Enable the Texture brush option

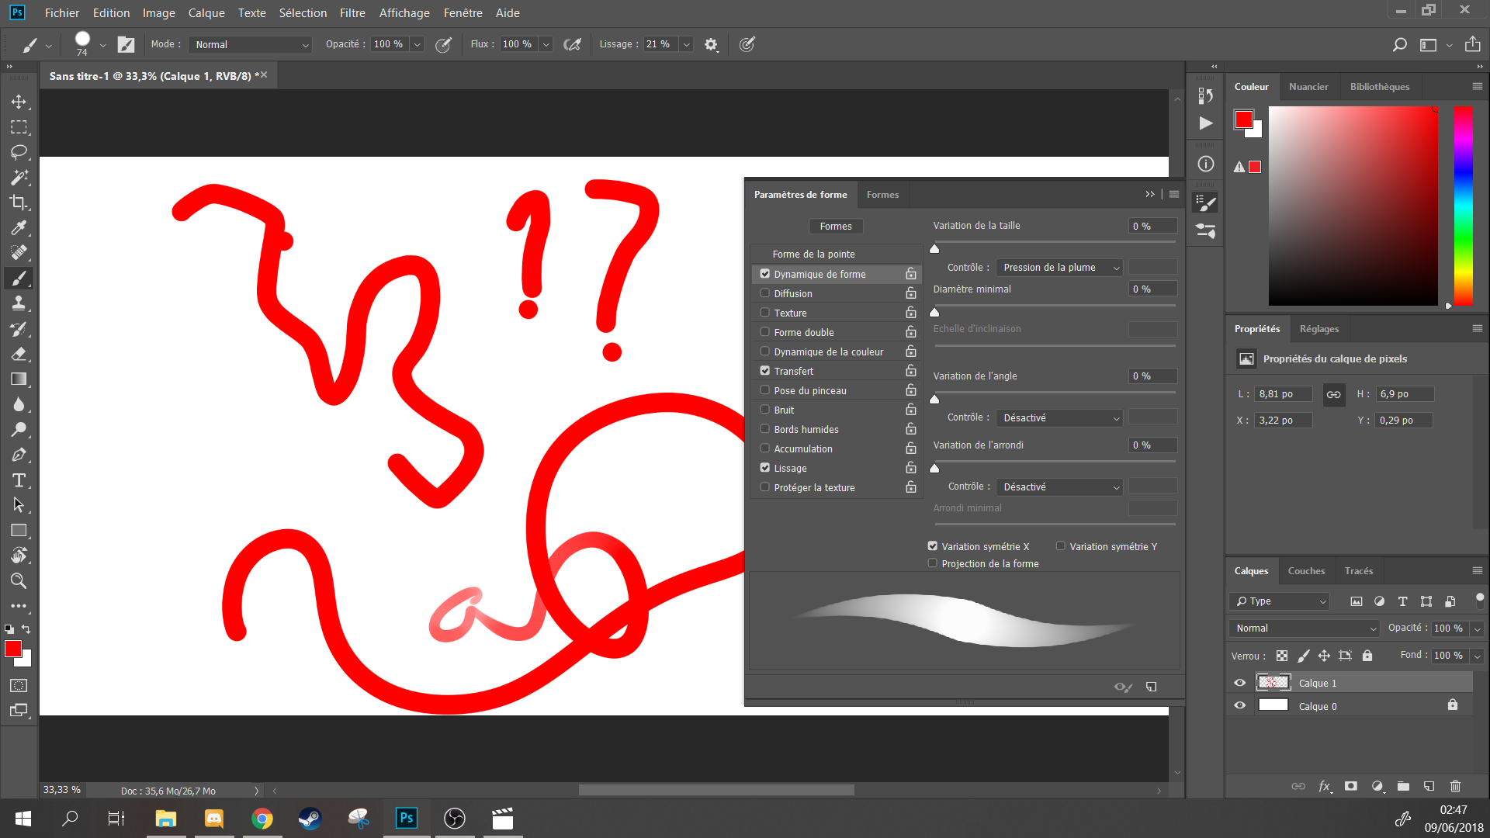pyautogui.click(x=764, y=312)
